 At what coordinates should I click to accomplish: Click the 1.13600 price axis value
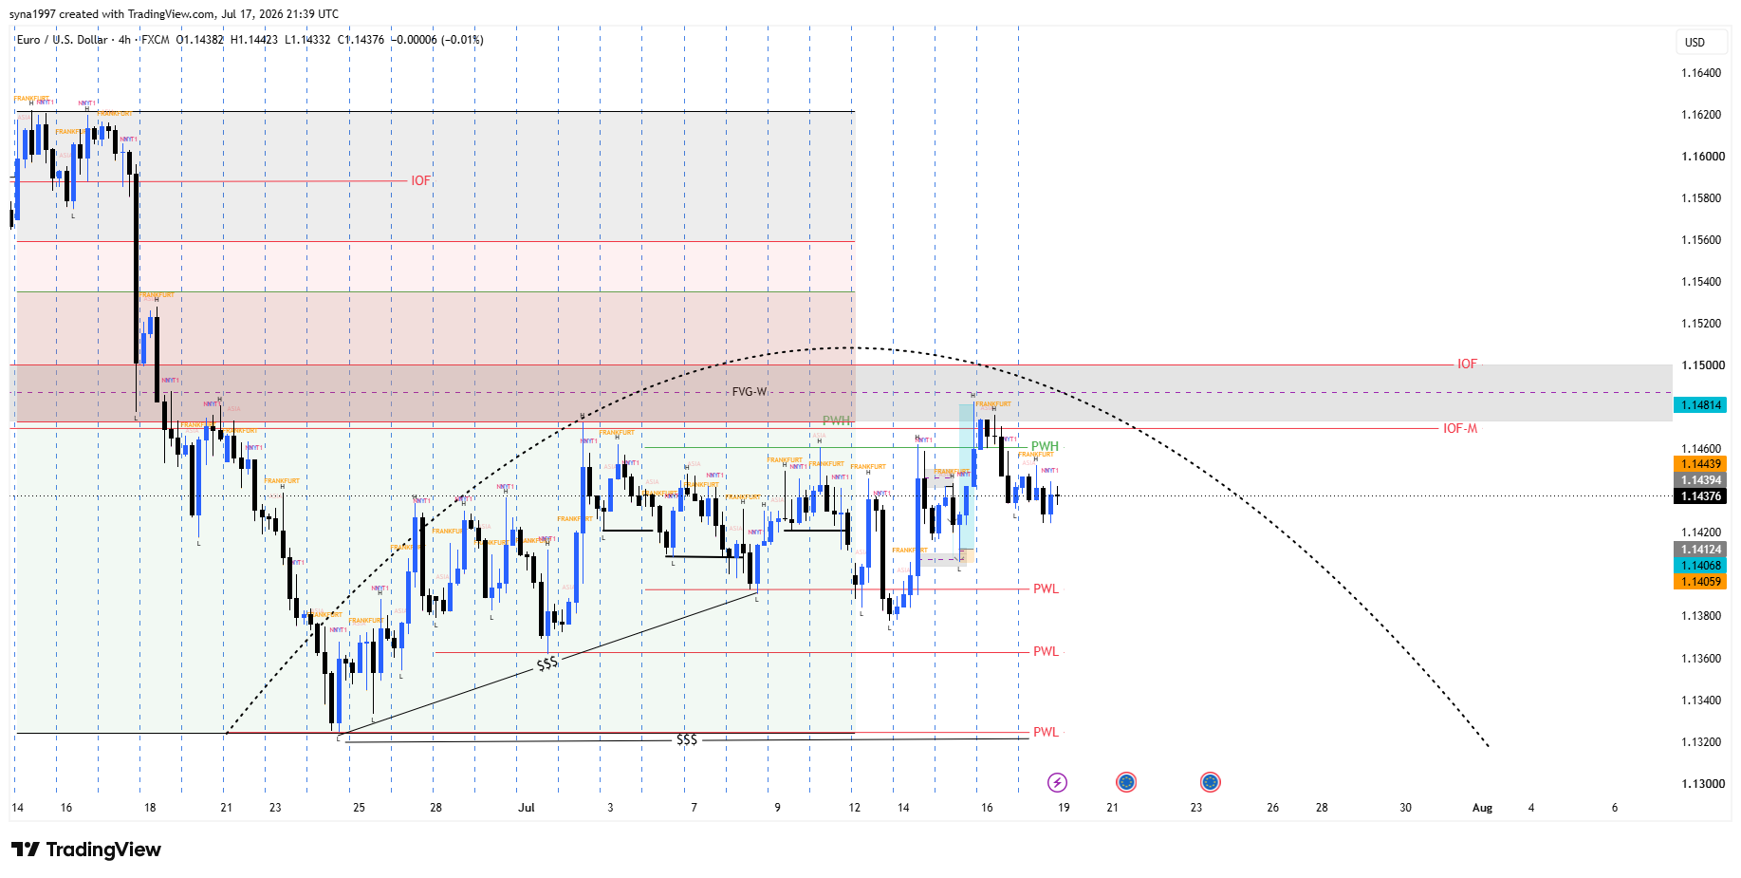(1701, 659)
